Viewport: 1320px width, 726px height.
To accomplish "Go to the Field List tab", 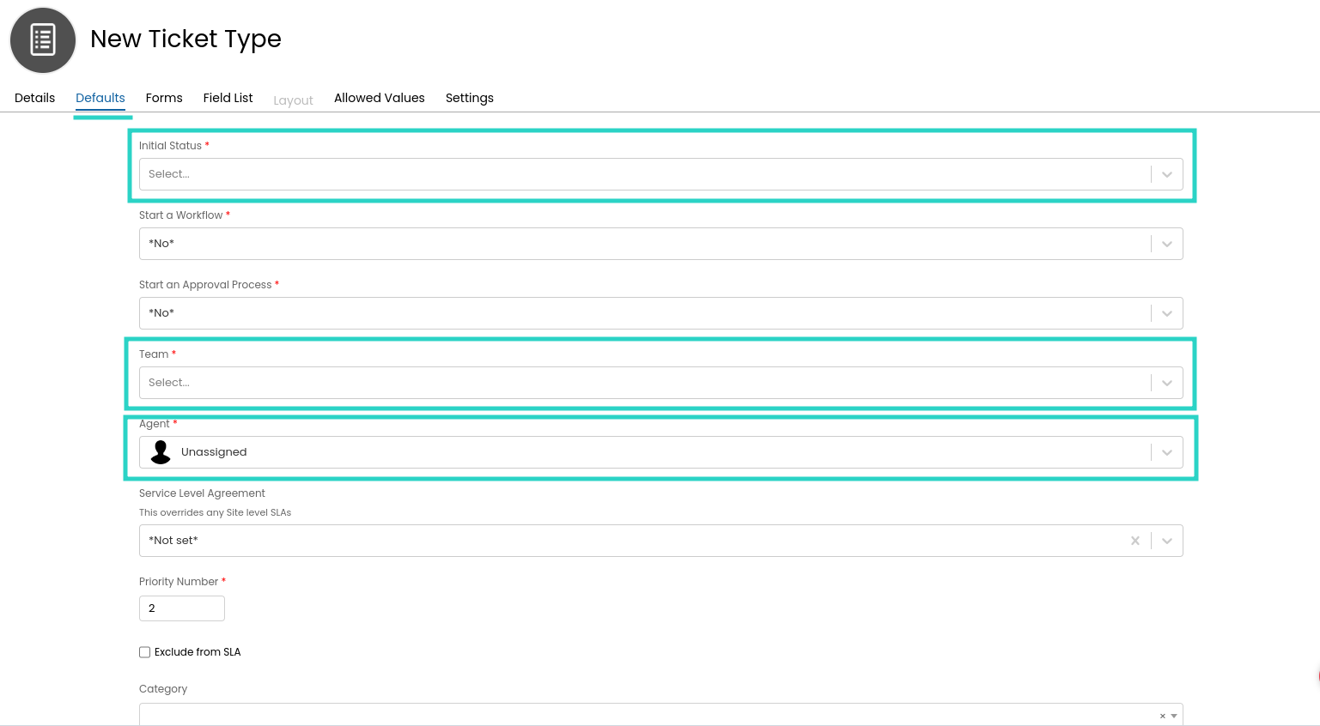I will point(228,98).
